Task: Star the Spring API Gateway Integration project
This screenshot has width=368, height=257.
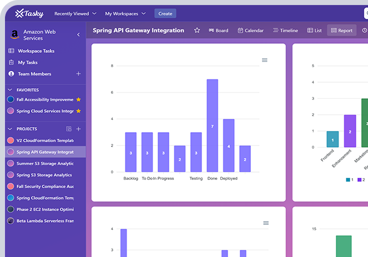Action: (197, 31)
